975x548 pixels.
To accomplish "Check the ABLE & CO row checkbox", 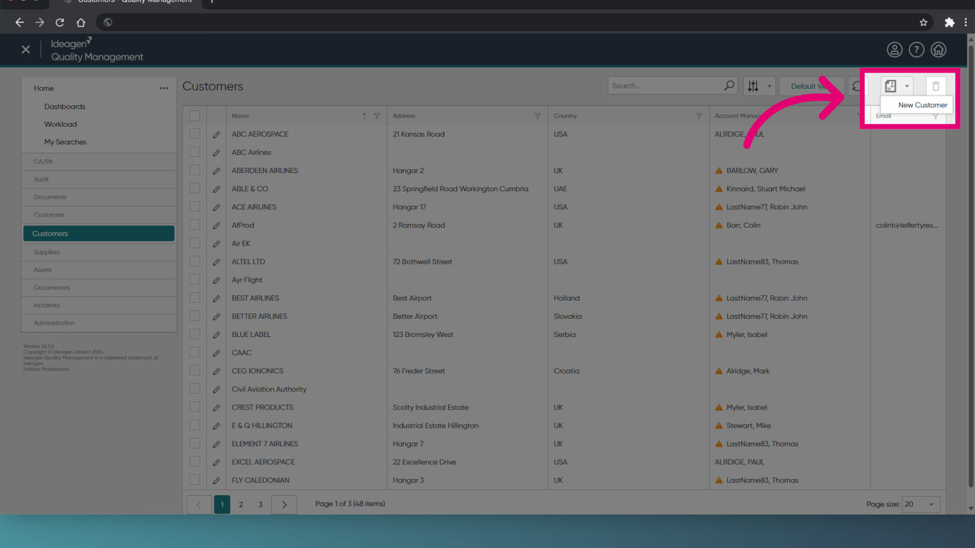I will (x=195, y=188).
